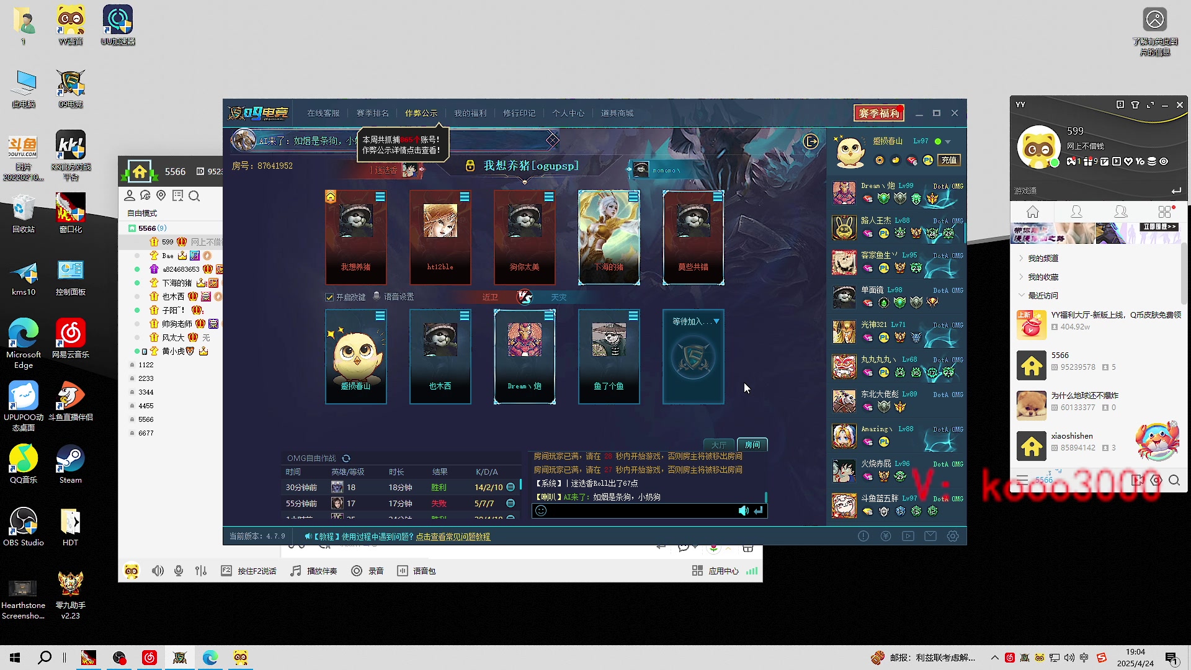This screenshot has width=1191, height=670.
Task: Expand the online status dropdown next to Lv97
Action: tap(948, 142)
